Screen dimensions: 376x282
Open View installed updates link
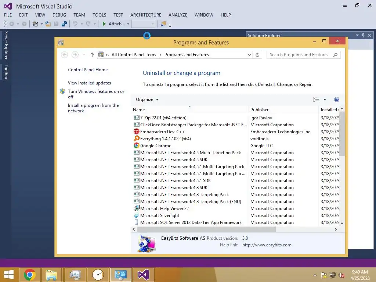[x=90, y=83]
